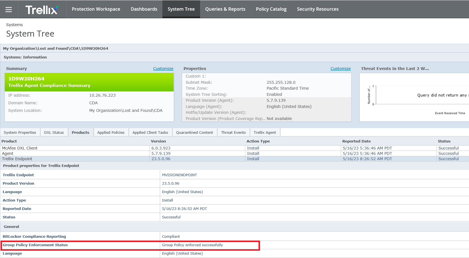Open Applied Client Tasks tab
The image size is (469, 258).
click(150, 132)
